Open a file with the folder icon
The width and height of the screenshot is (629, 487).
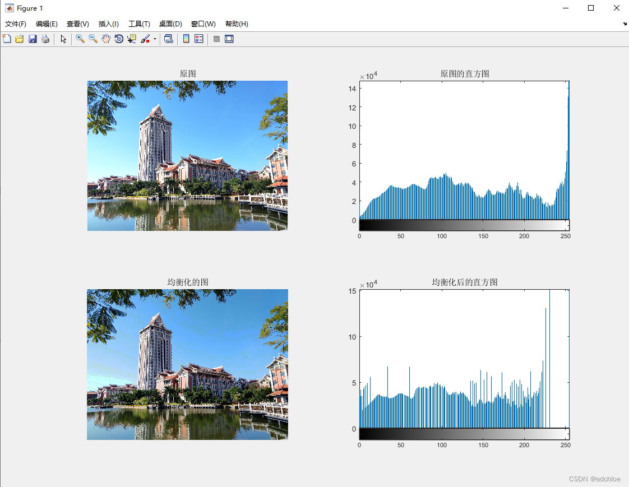(19, 39)
